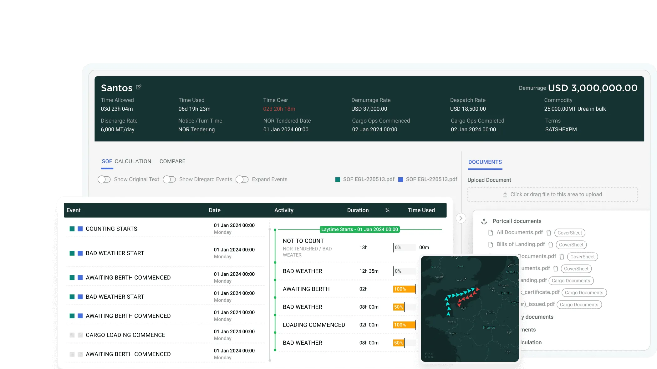Click the file icon beside Bills of Landing.pdf
The height and width of the screenshot is (369, 657).
click(x=490, y=245)
